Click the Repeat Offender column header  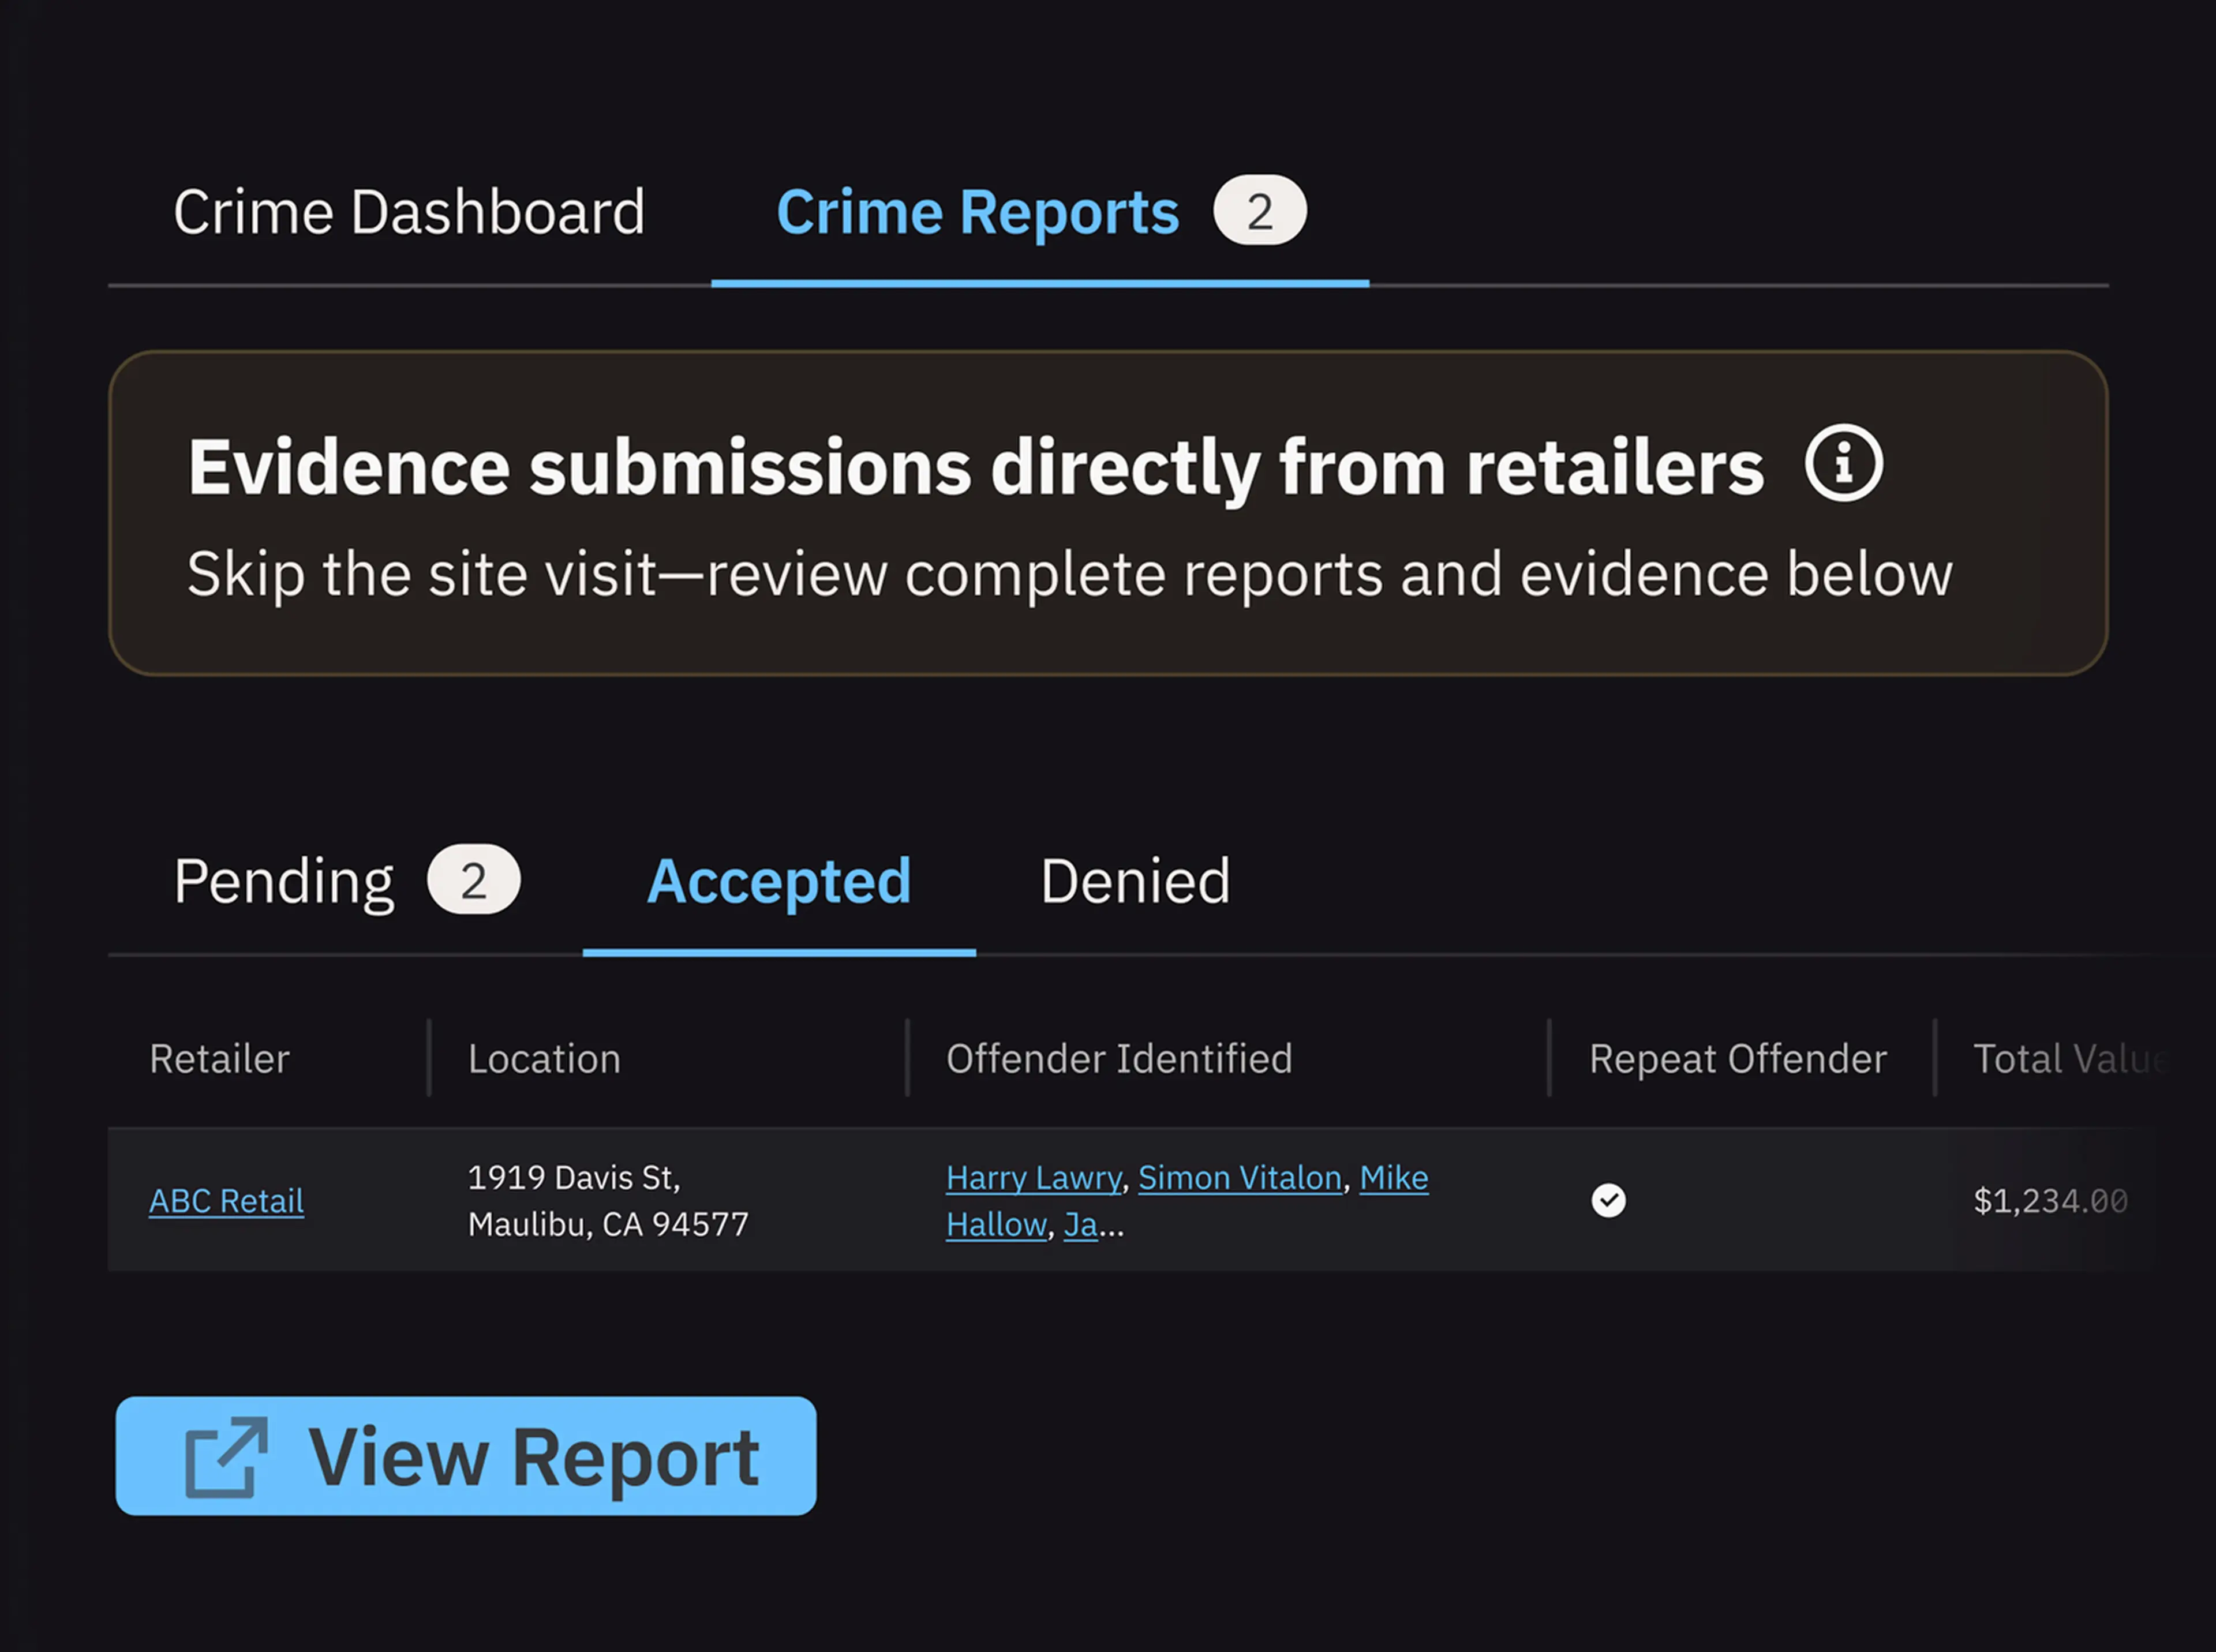[1737, 1059]
